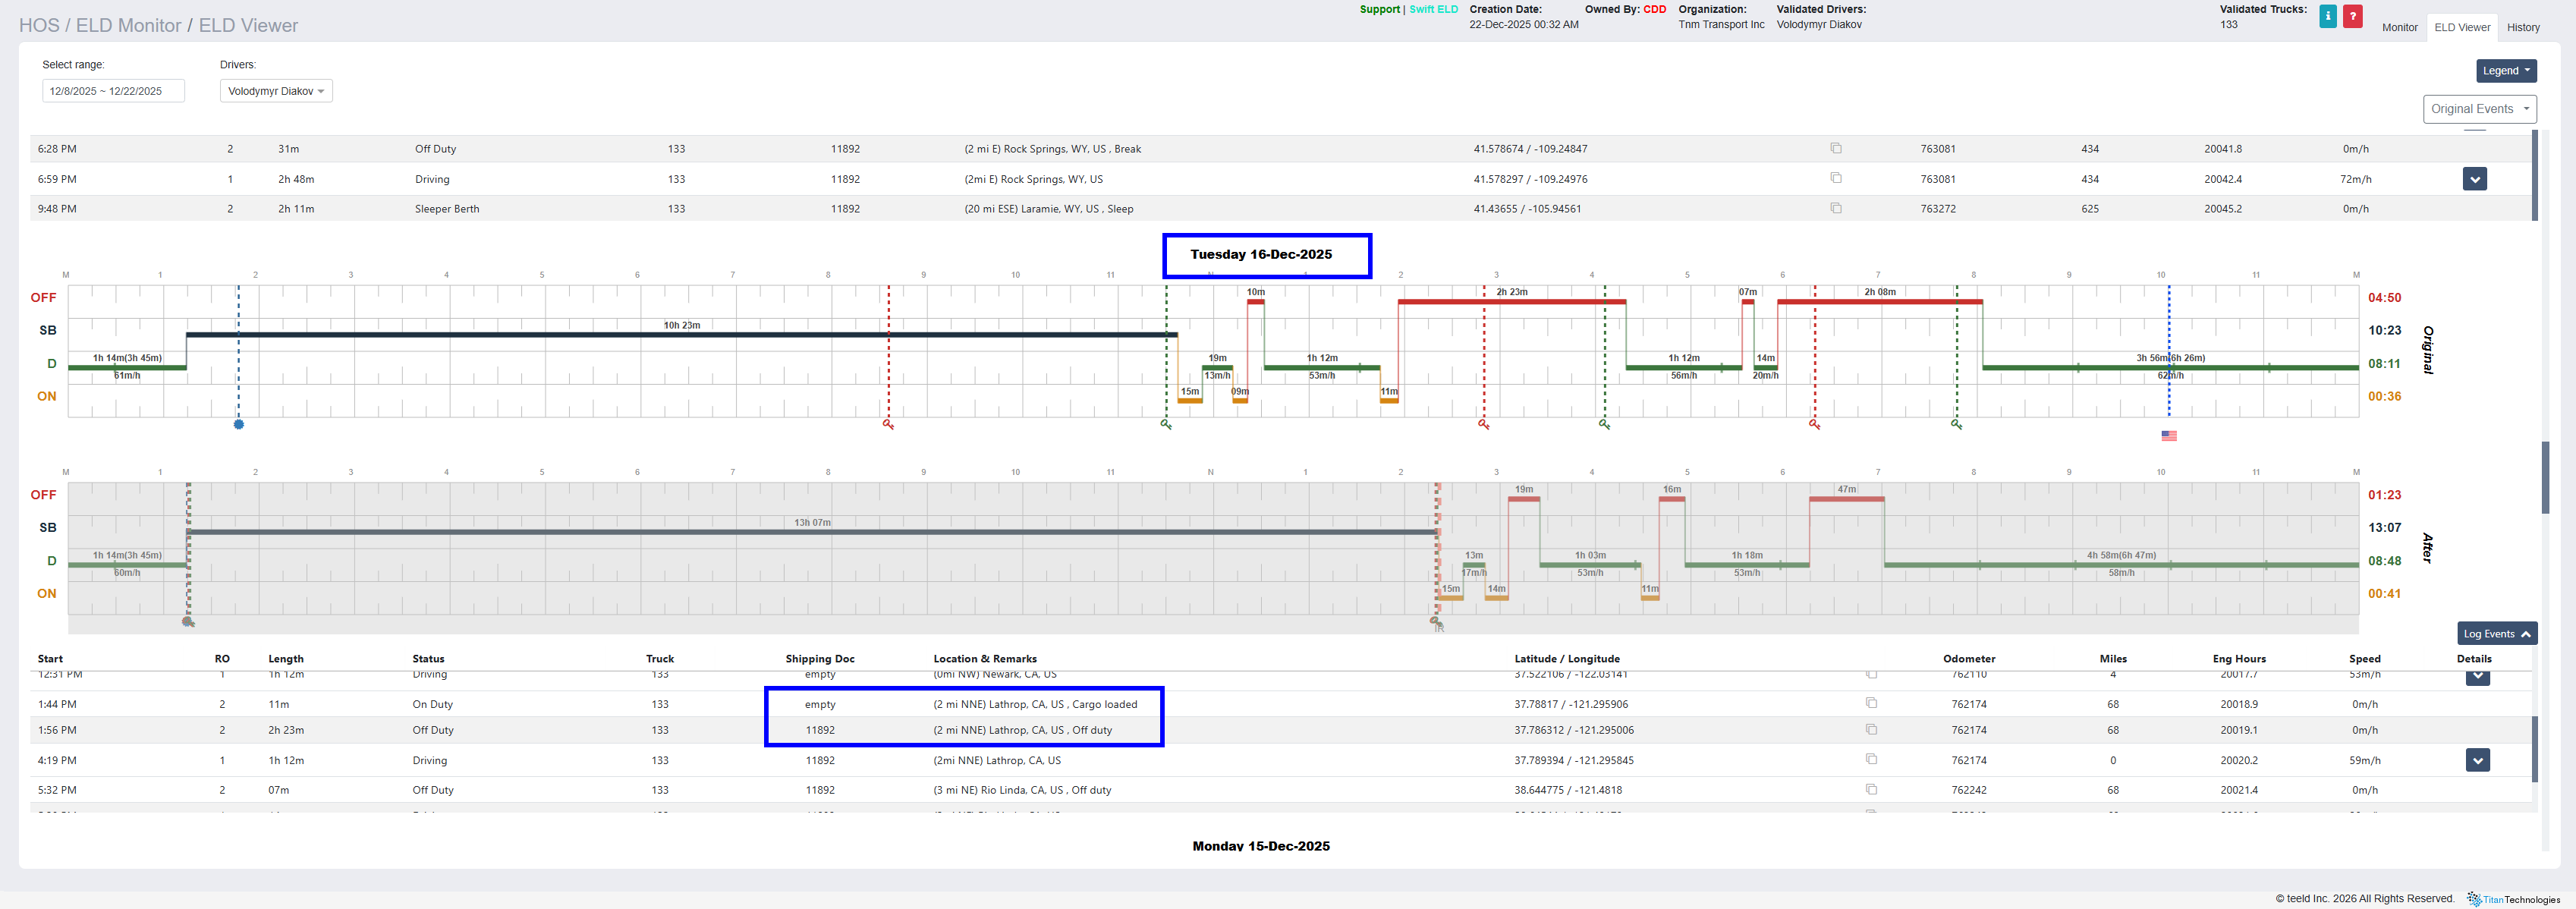Copy coordinates of the 4:19 PM Driving row

click(1871, 759)
